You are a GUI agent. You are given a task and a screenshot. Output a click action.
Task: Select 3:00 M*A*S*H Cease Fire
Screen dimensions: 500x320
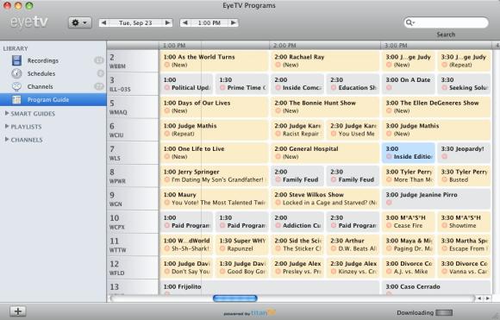(x=409, y=222)
